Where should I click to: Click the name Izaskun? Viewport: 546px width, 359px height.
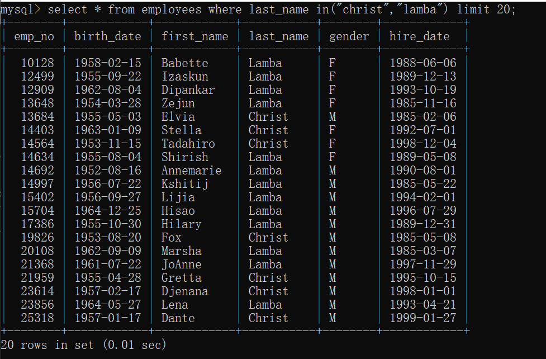[184, 77]
